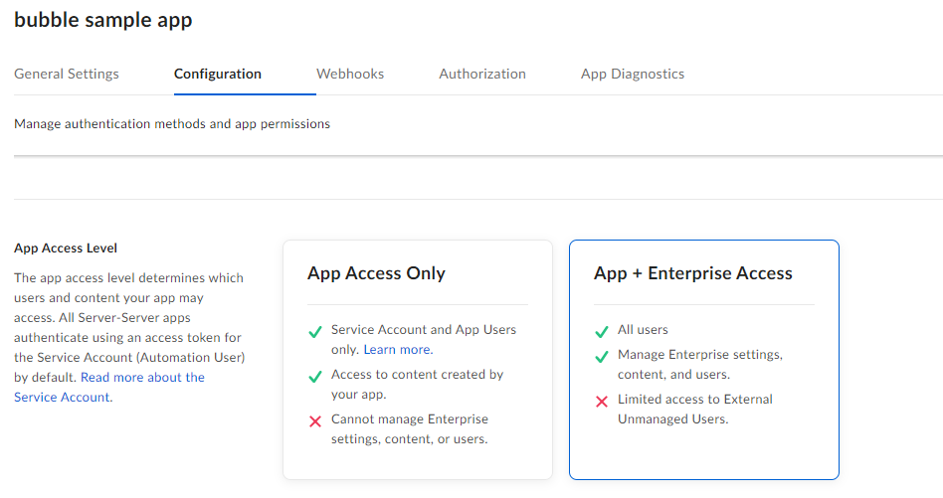943x498 pixels.
Task: Open the General Settings tab
Action: 67,74
